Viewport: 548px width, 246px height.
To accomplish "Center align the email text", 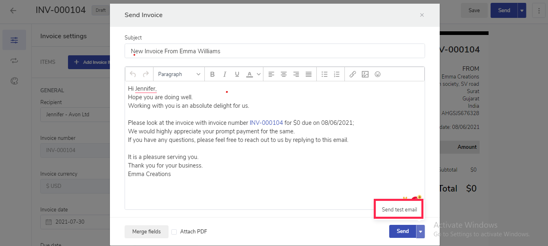I will click(284, 74).
